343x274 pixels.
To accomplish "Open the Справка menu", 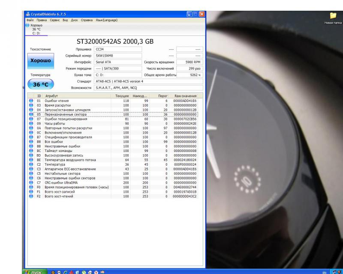I will (87, 20).
